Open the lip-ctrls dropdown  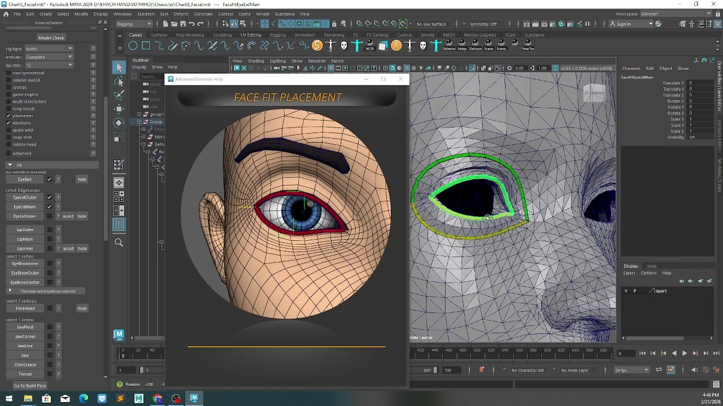pyautogui.click(x=49, y=65)
